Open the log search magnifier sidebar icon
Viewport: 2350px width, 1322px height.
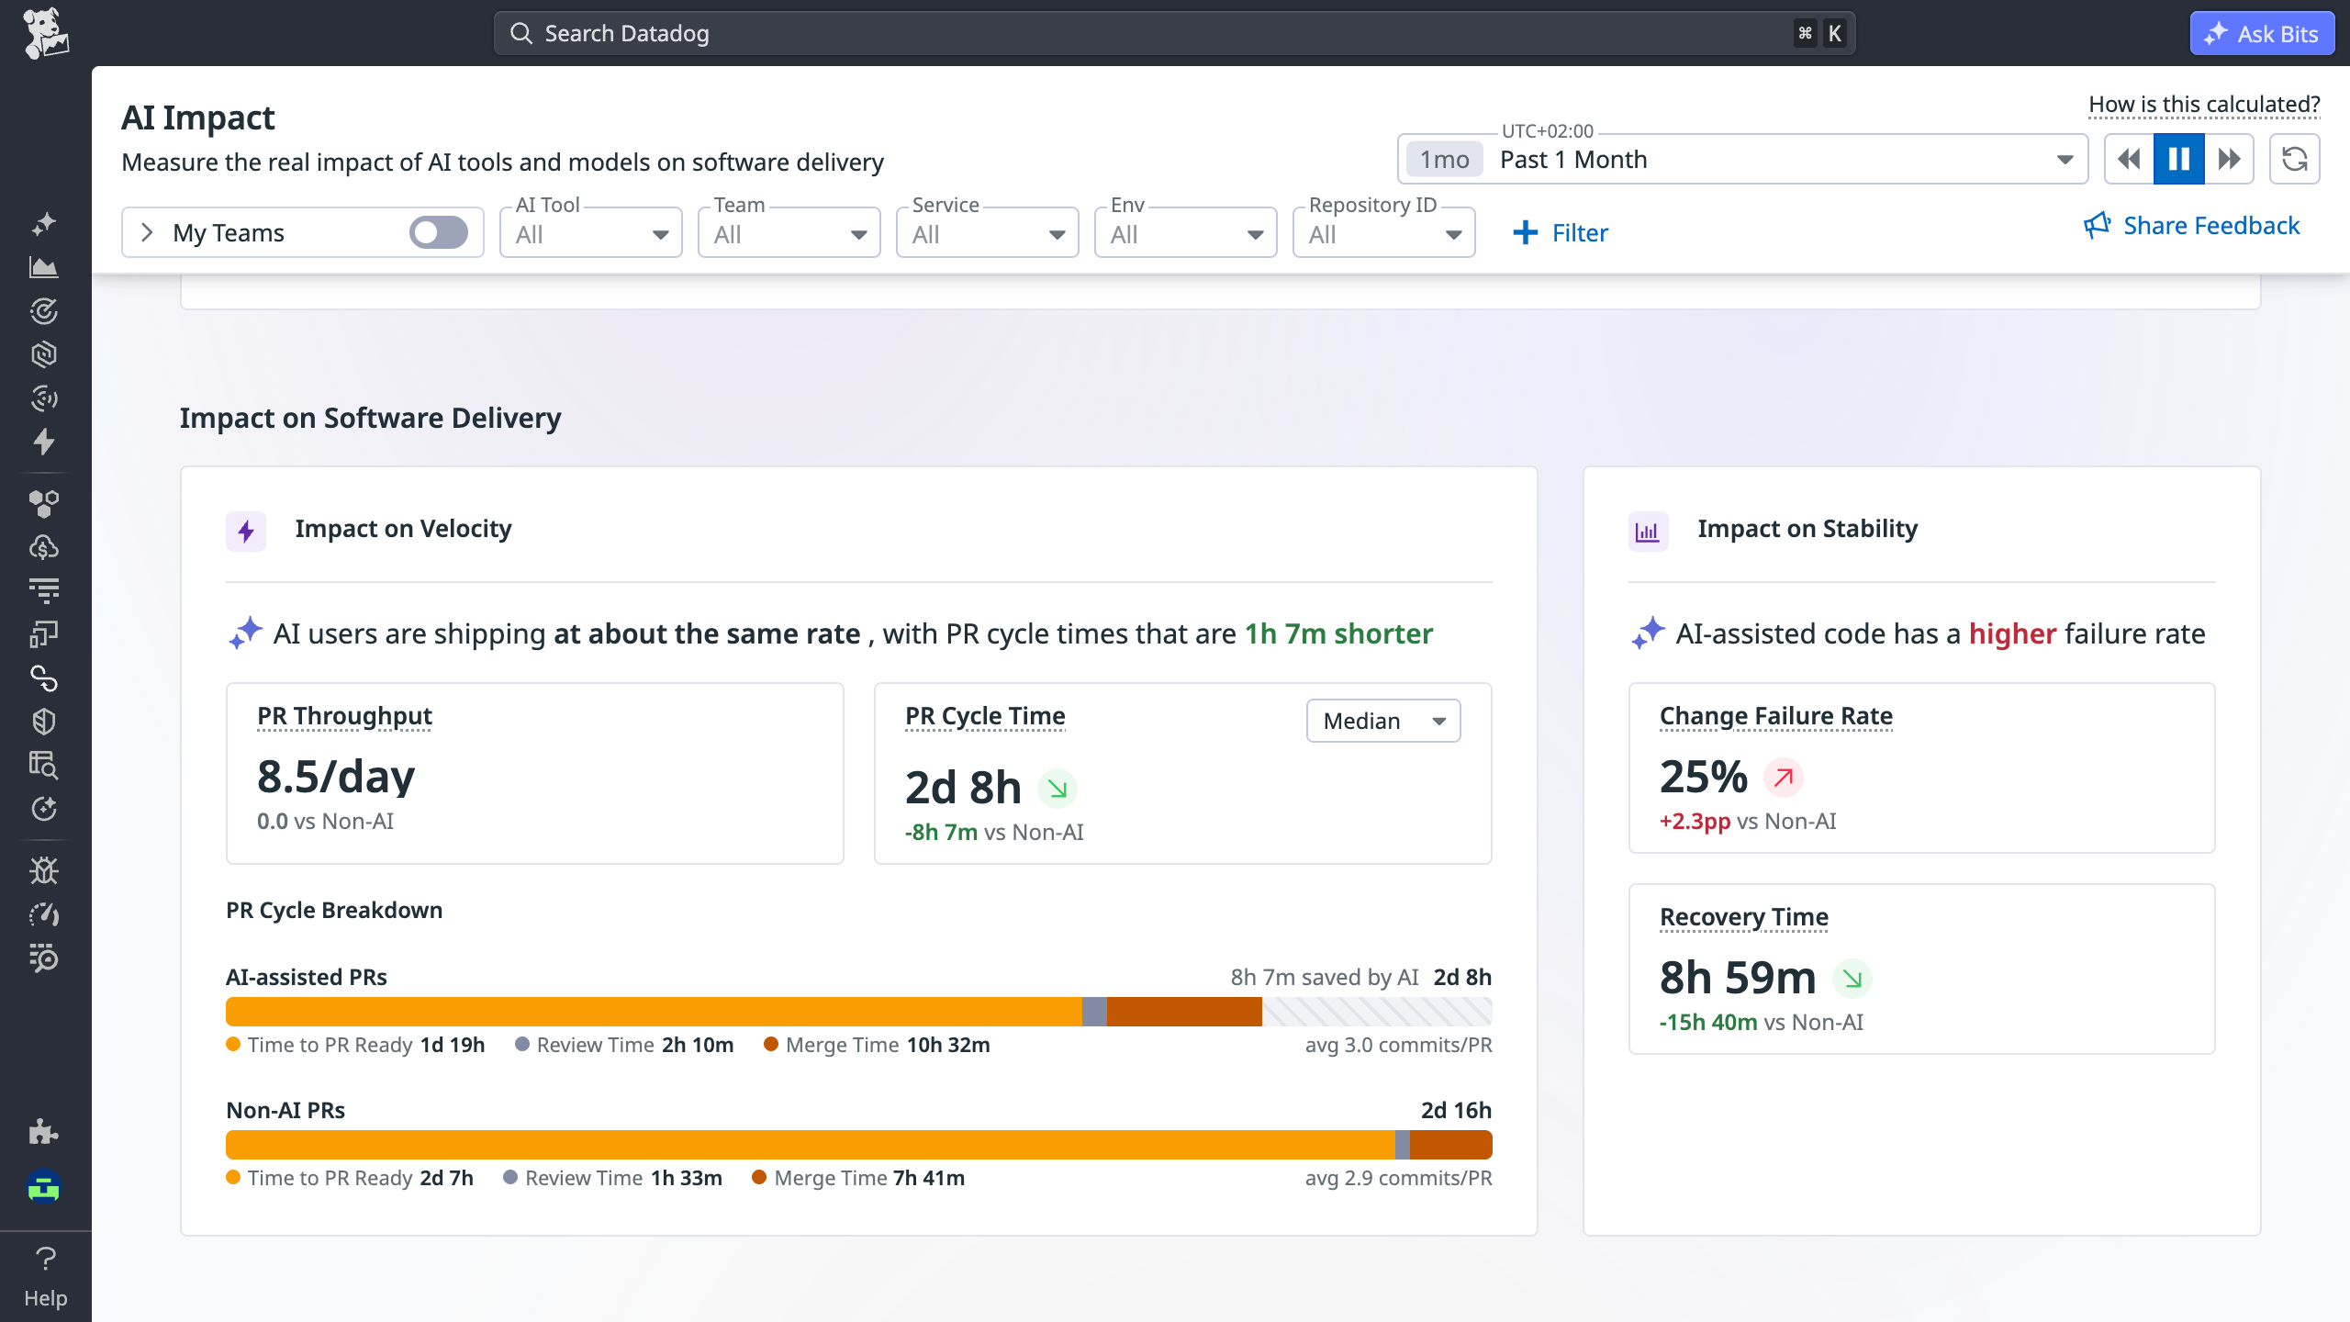point(44,958)
